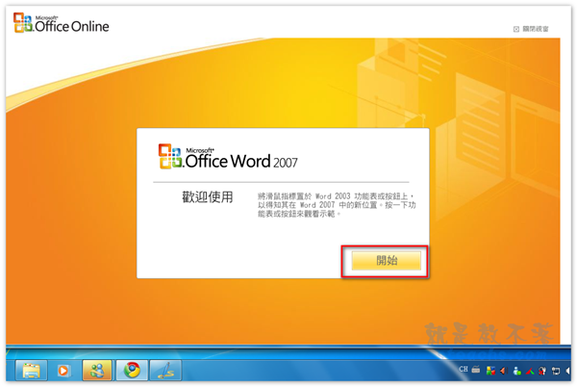Open the pen and paper taskbar app
Screen dimensions: 577x387
165,370
